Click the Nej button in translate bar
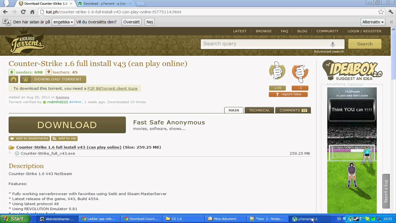This screenshot has width=396, height=223. (x=149, y=22)
